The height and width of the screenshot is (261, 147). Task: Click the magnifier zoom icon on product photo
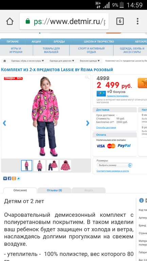click(87, 77)
